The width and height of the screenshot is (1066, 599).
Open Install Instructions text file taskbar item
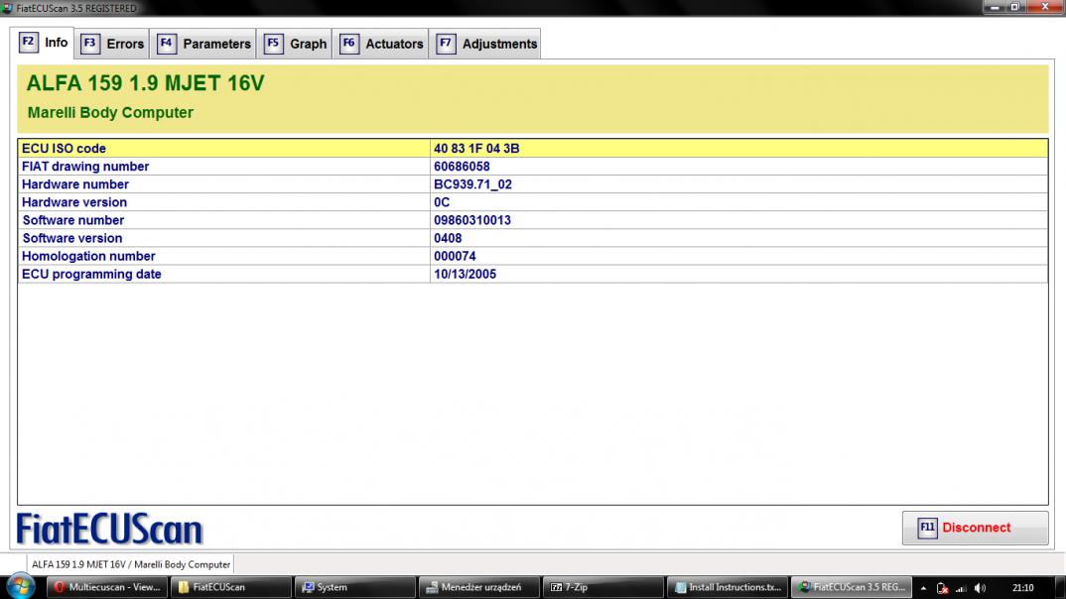pyautogui.click(x=727, y=587)
